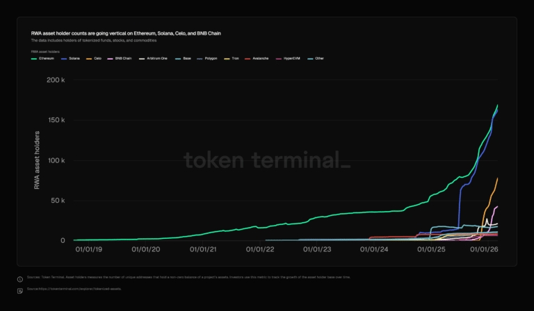Screen dimensions: 534x311
Task: Click the info icon beside Sources note
Action: (21, 279)
